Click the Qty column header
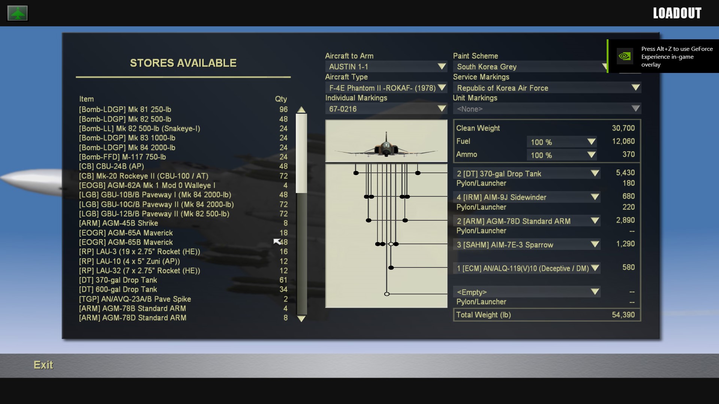719x404 pixels. pyautogui.click(x=281, y=99)
